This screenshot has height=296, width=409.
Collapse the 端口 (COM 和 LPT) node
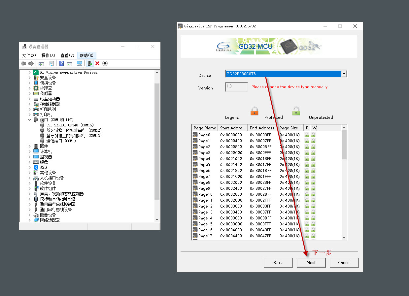(29, 120)
